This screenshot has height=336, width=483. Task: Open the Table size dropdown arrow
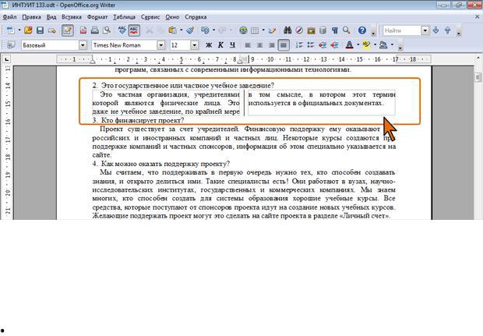(x=263, y=30)
